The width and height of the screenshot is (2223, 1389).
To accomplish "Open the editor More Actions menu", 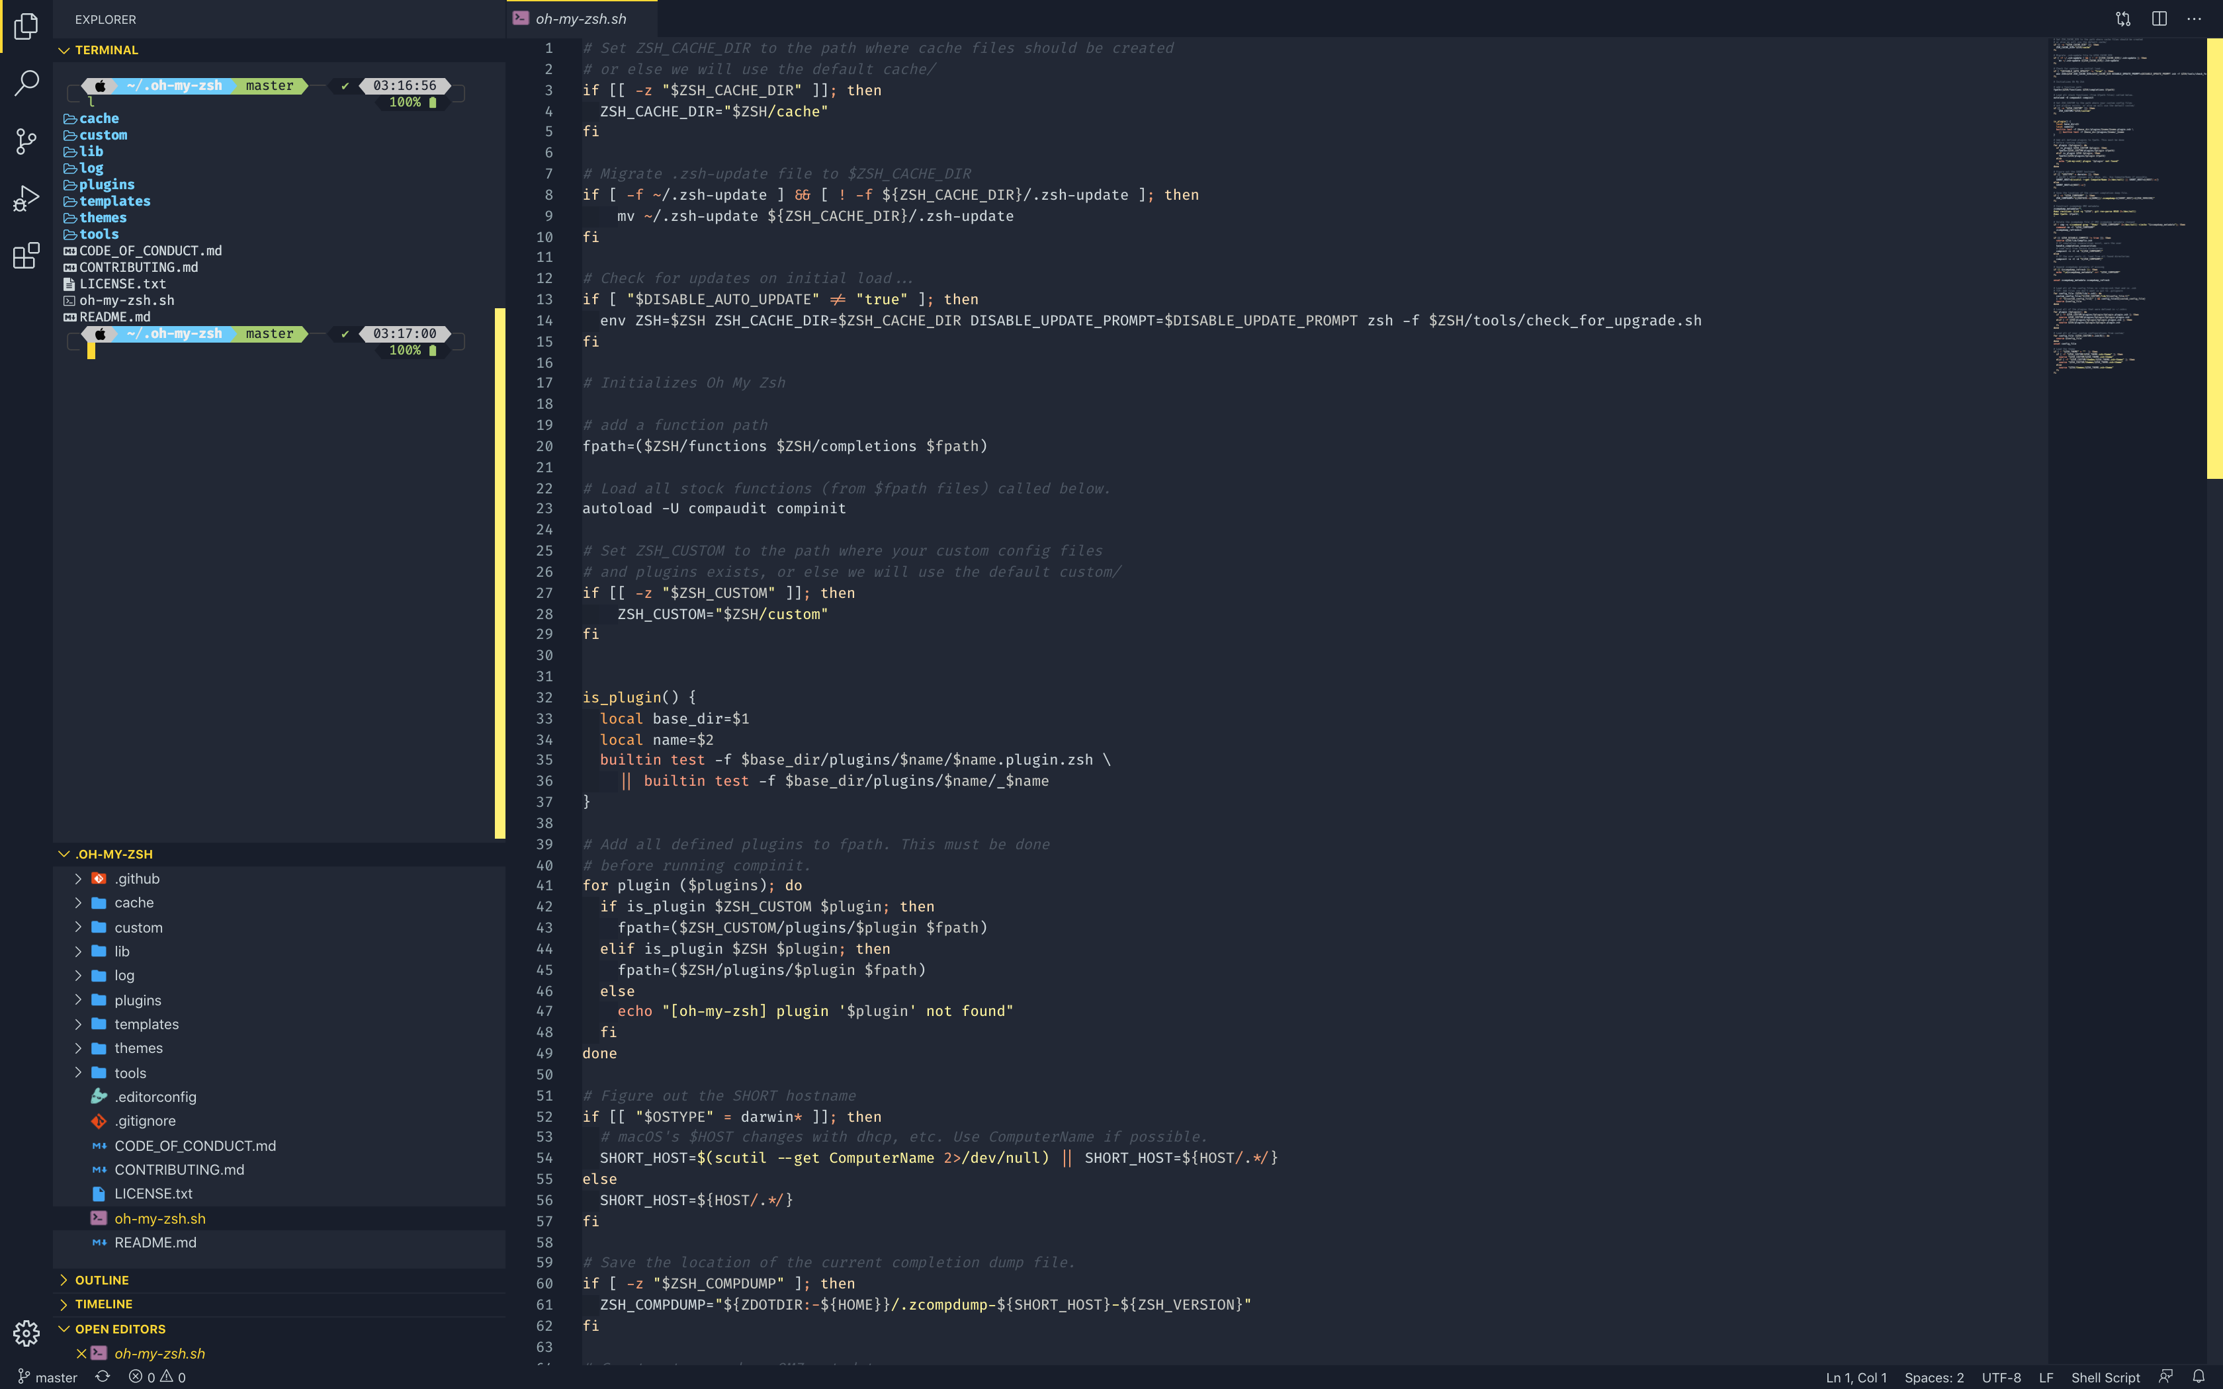I will pyautogui.click(x=2194, y=19).
